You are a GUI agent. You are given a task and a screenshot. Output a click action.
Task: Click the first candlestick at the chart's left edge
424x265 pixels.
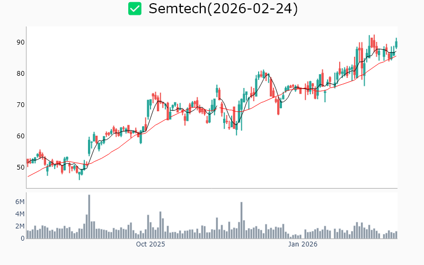(28, 162)
